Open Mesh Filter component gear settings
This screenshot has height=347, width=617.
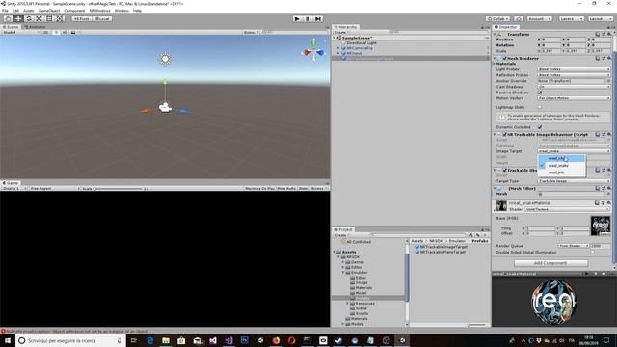[609, 189]
